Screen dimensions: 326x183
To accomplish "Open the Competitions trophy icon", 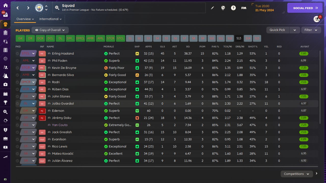I will click(x=5, y=103).
